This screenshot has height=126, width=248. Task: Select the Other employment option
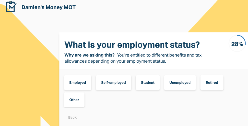click(x=74, y=100)
